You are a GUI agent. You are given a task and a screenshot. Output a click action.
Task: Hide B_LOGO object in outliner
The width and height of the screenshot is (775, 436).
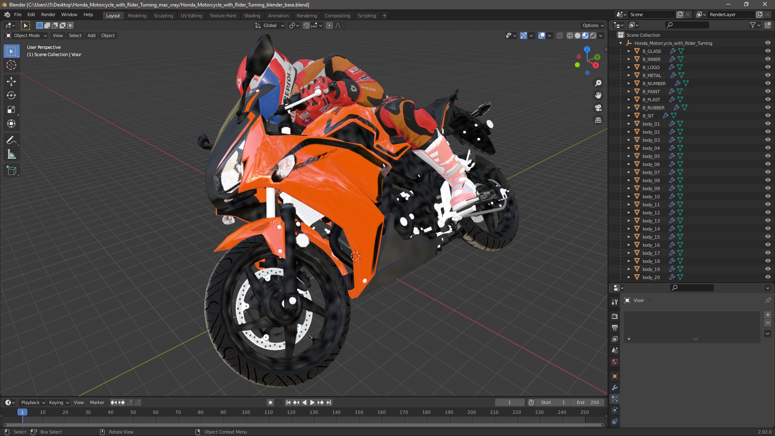(768, 67)
